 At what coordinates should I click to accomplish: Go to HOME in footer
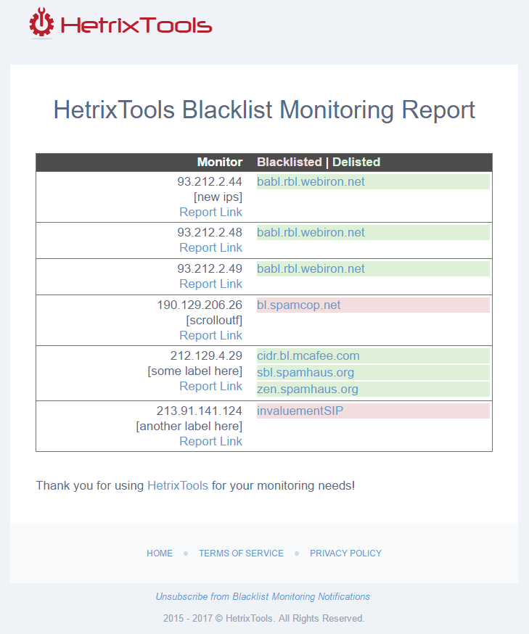click(160, 553)
